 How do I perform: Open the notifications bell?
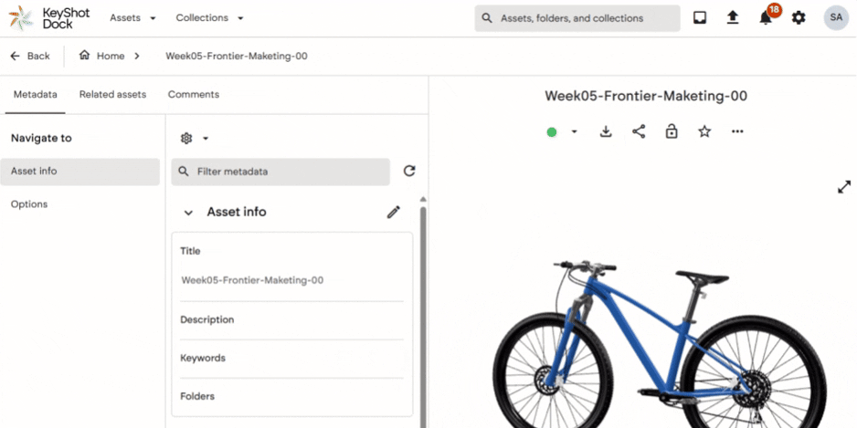tap(766, 18)
